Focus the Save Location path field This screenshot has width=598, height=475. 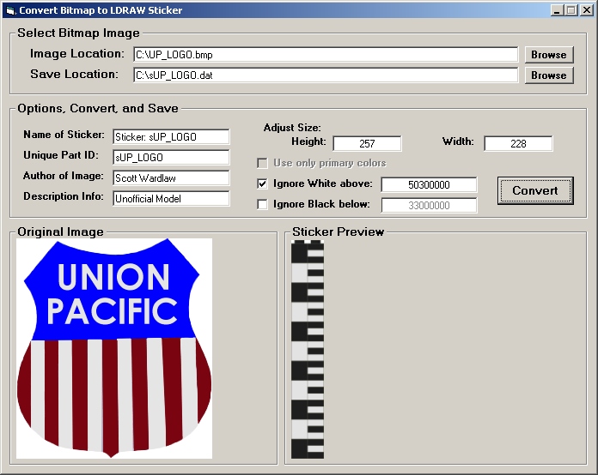[x=326, y=75]
